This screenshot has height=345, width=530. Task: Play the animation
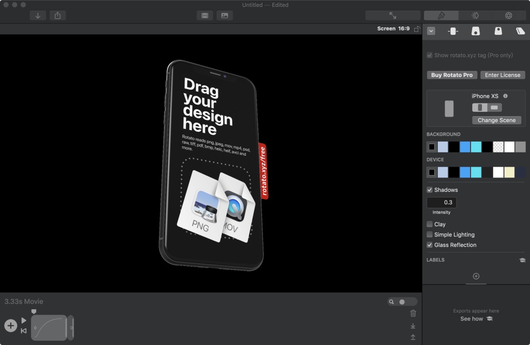24,320
